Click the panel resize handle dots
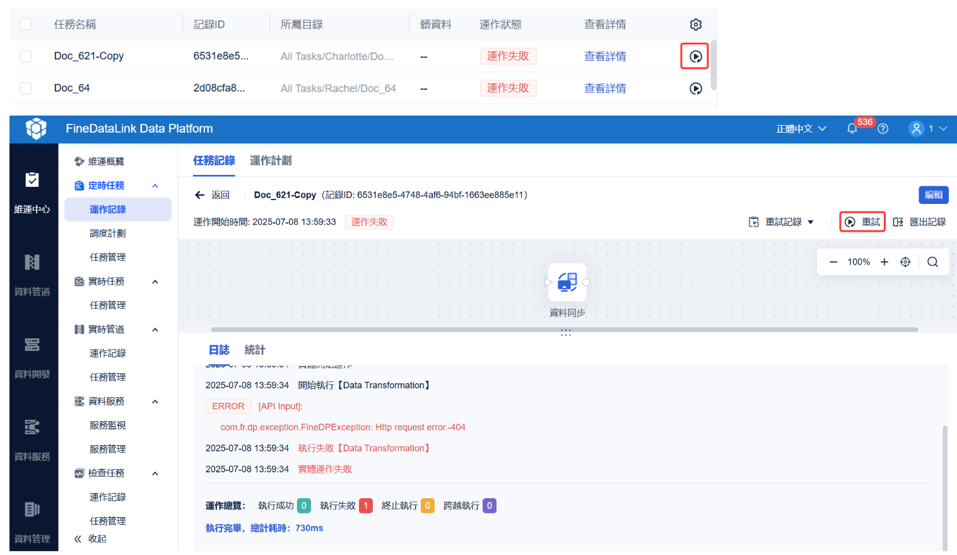The image size is (957, 555). click(566, 334)
